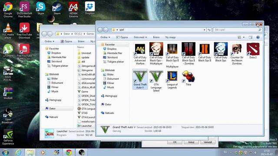
Task: Click the OK button in dialog
Action: (x=175, y=142)
